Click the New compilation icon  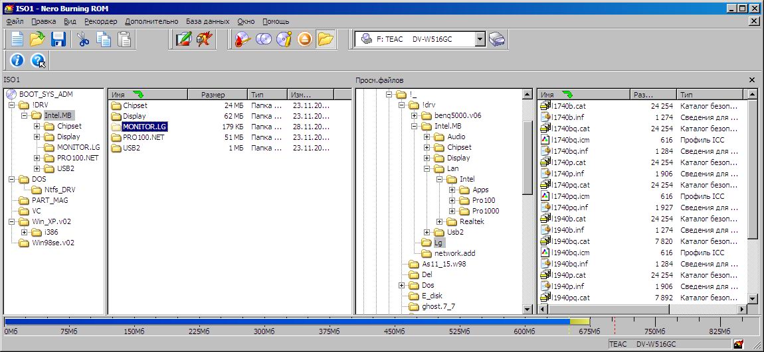(17, 39)
